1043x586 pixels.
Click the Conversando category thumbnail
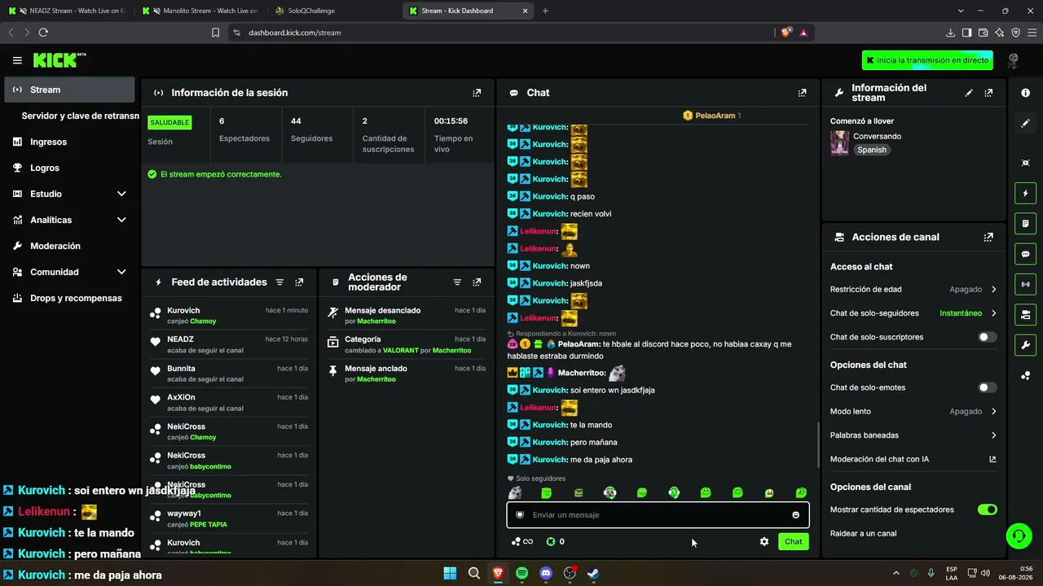[839, 143]
